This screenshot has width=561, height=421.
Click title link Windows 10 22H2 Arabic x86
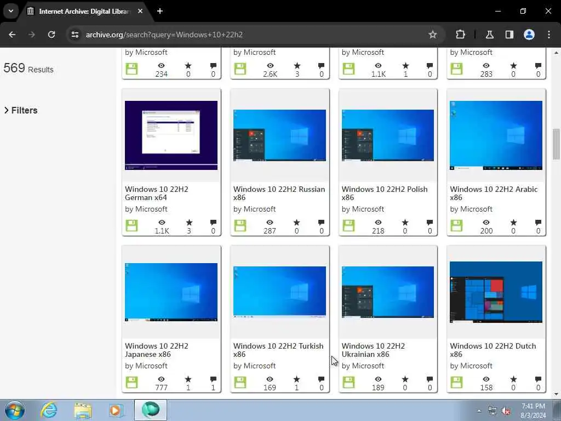pos(494,194)
